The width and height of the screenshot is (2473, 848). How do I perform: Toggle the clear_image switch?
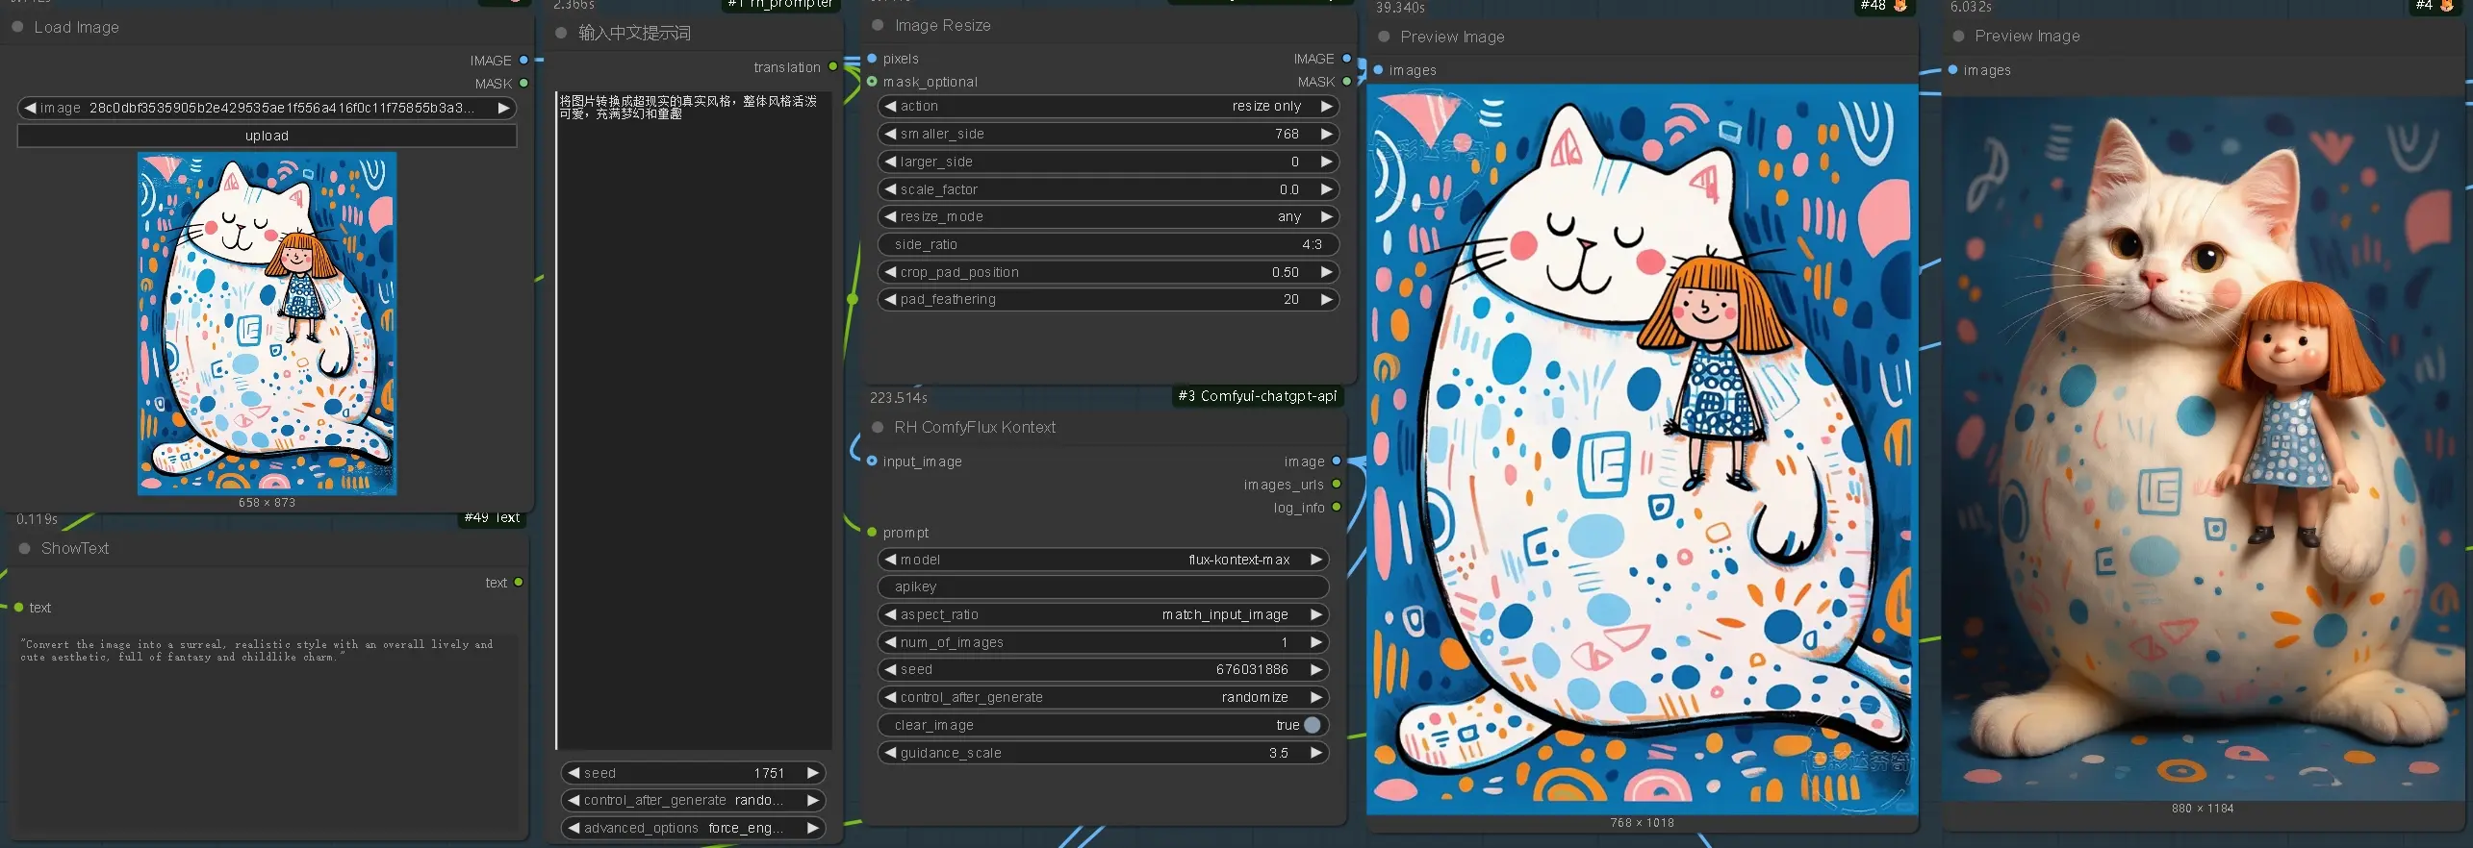point(1313,725)
